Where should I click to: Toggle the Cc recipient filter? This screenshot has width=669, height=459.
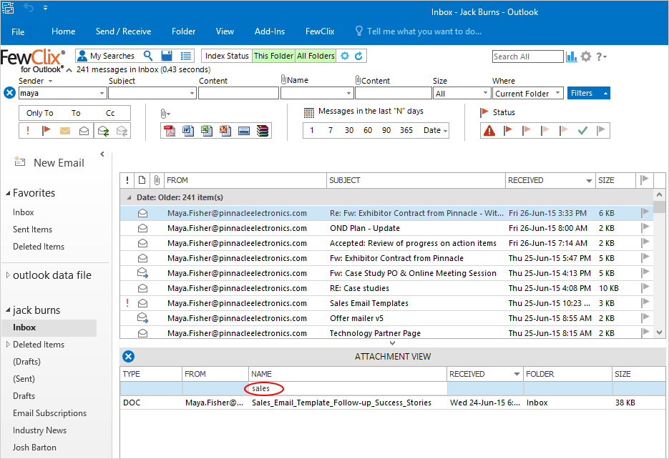click(x=110, y=113)
